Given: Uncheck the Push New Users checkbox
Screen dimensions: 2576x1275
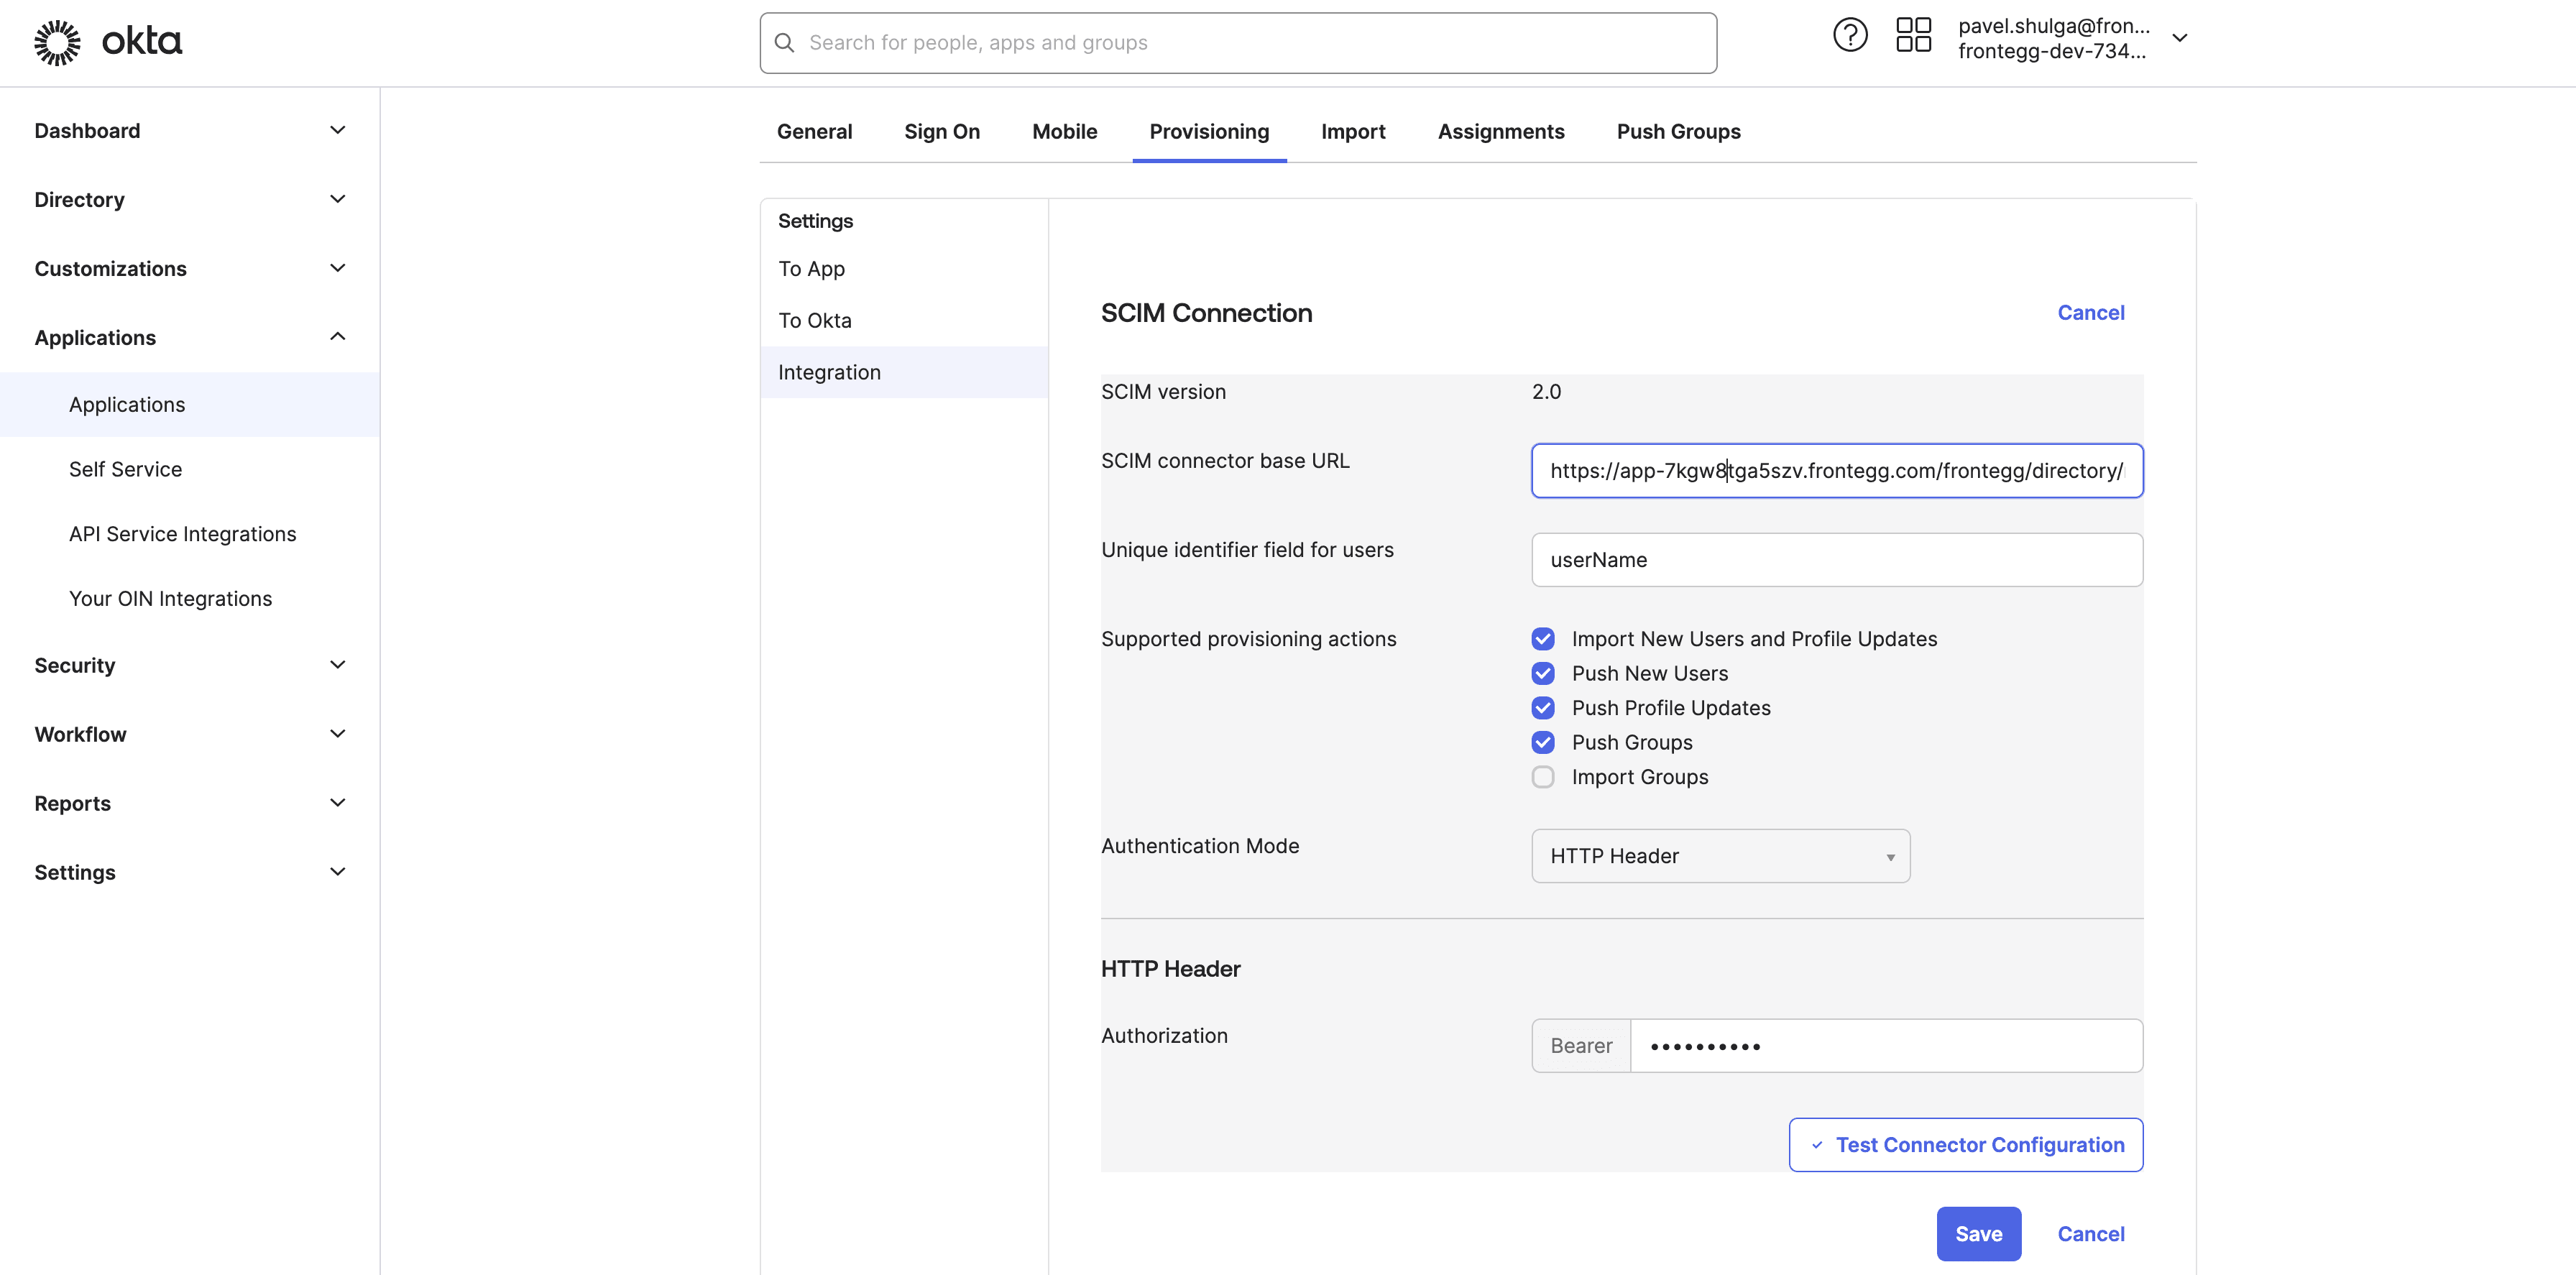Looking at the screenshot, I should point(1543,674).
